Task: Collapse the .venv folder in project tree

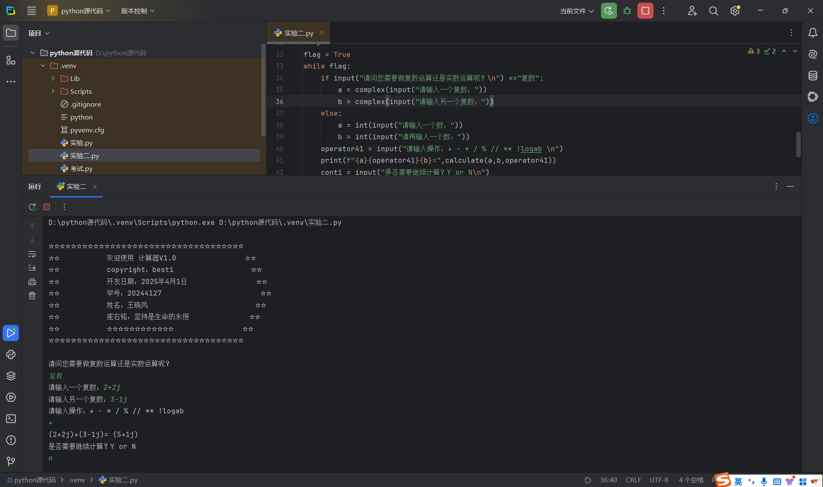Action: pos(43,66)
